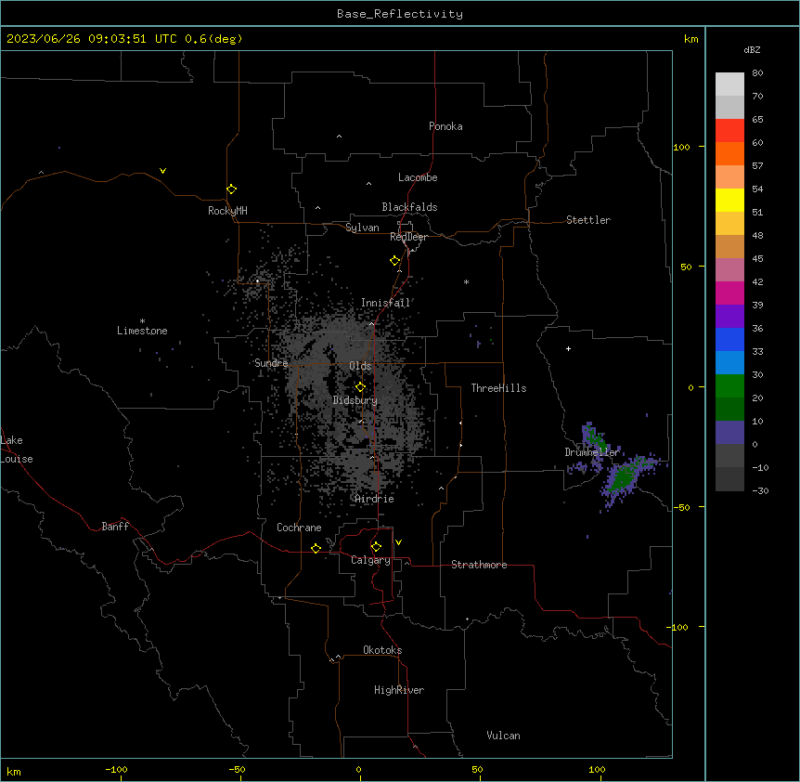Click the Cochrane town label
Screen dimensions: 800x782
tap(299, 528)
